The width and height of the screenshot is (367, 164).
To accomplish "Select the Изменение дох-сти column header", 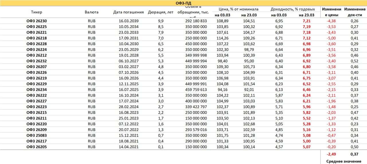I will 354,12.
